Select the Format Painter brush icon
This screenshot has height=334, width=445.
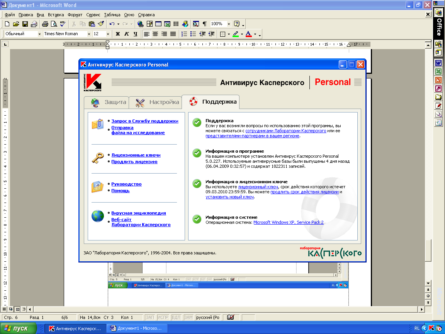pos(101,24)
